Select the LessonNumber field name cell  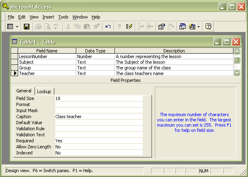point(47,56)
